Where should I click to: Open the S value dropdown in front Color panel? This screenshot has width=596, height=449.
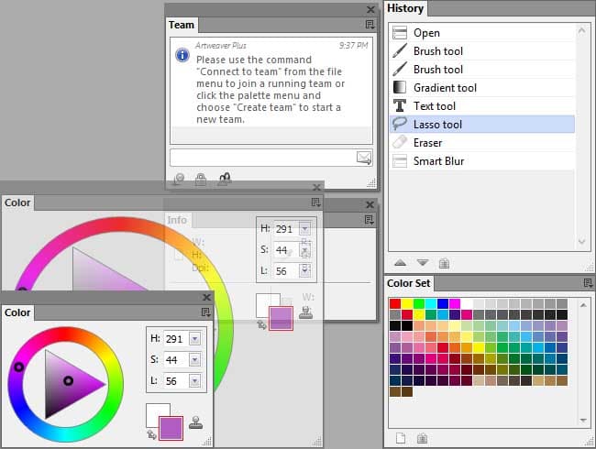(x=194, y=359)
